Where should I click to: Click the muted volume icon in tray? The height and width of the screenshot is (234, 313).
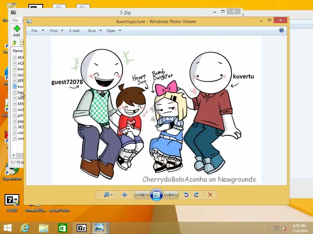pos(284,228)
